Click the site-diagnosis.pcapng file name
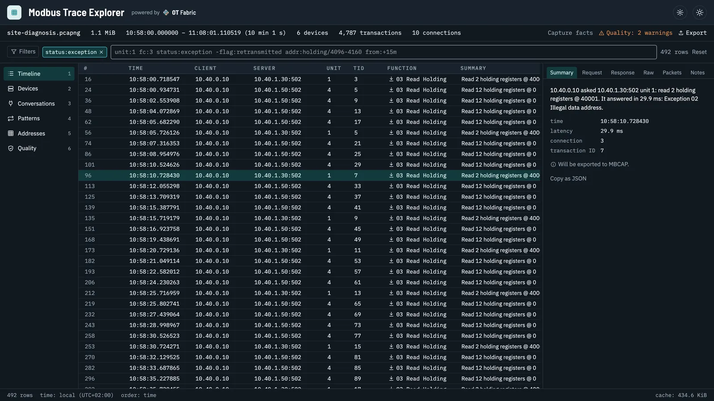This screenshot has width=714, height=401. tap(44, 33)
